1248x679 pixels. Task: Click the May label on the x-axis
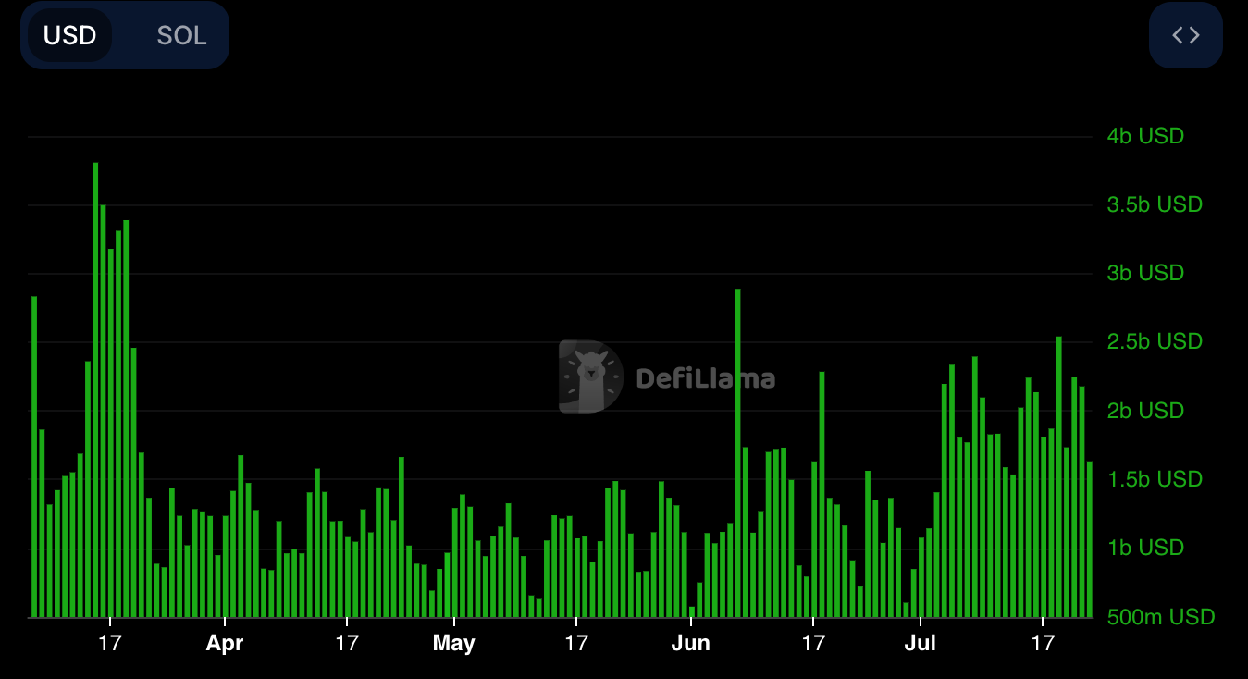[x=453, y=643]
